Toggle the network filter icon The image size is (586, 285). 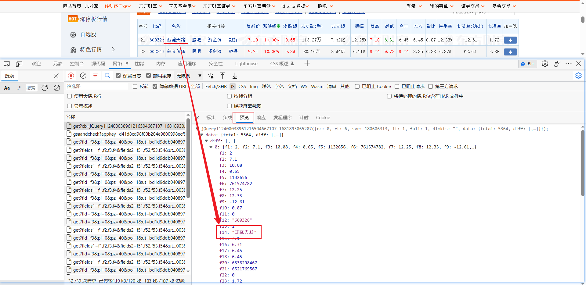tap(95, 76)
